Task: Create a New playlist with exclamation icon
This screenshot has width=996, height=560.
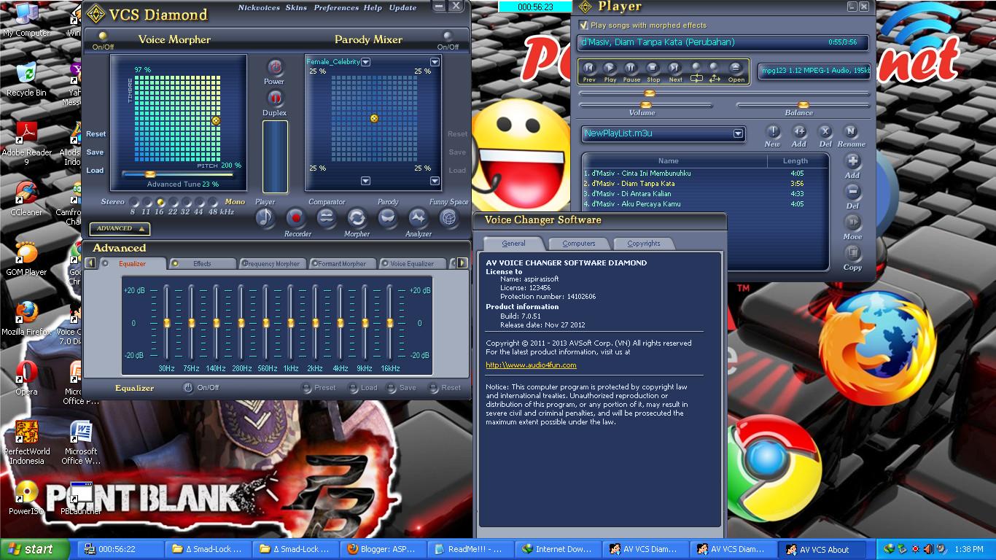Action: (773, 132)
